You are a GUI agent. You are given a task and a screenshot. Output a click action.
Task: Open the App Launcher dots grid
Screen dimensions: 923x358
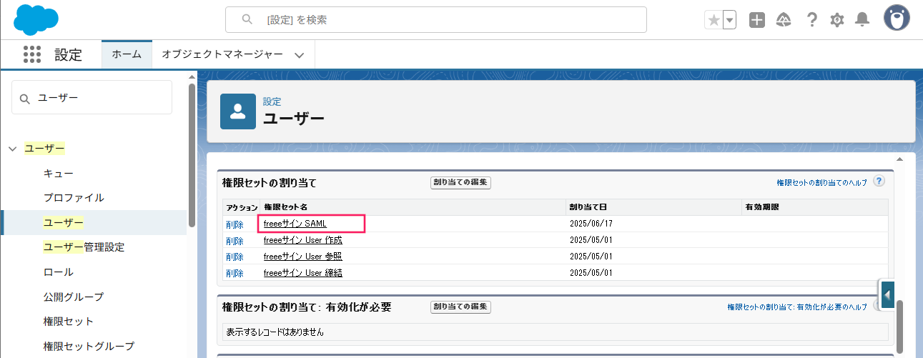click(32, 55)
